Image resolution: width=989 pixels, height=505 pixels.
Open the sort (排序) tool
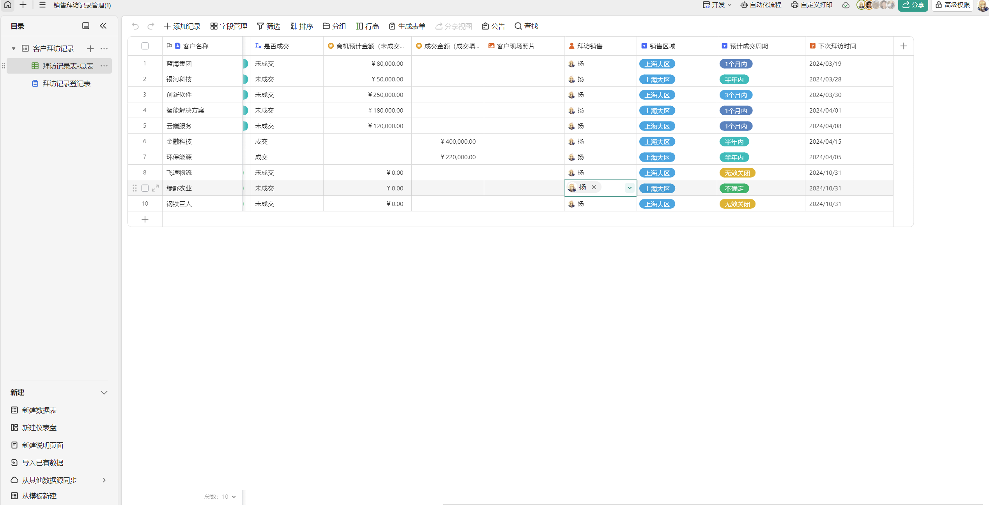coord(301,26)
